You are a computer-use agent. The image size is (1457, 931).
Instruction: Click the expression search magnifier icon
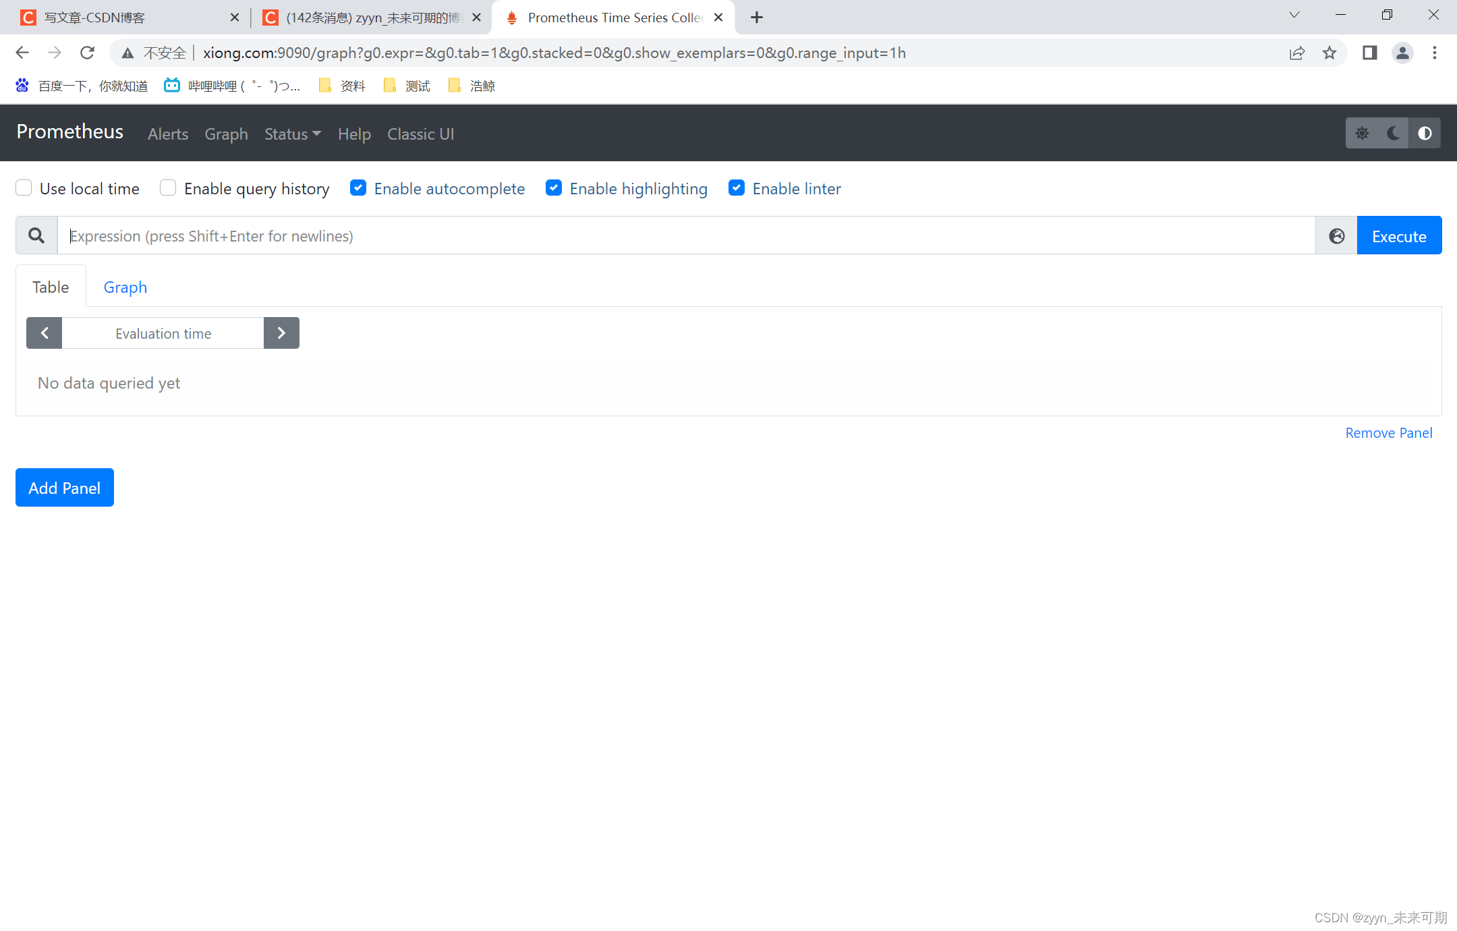tap(36, 235)
